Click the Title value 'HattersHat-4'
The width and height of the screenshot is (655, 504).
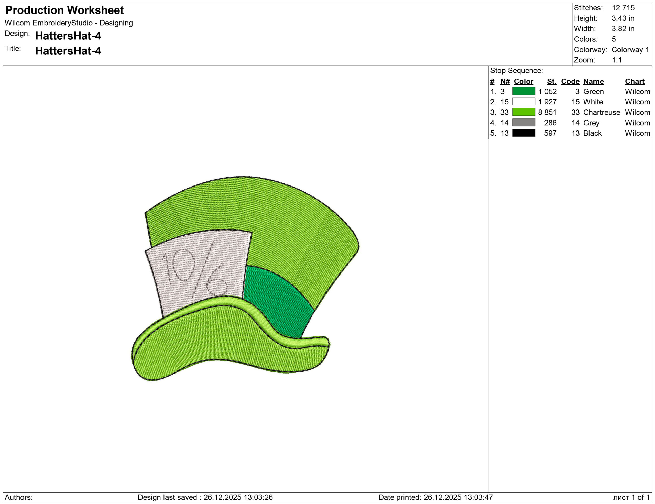68,51
